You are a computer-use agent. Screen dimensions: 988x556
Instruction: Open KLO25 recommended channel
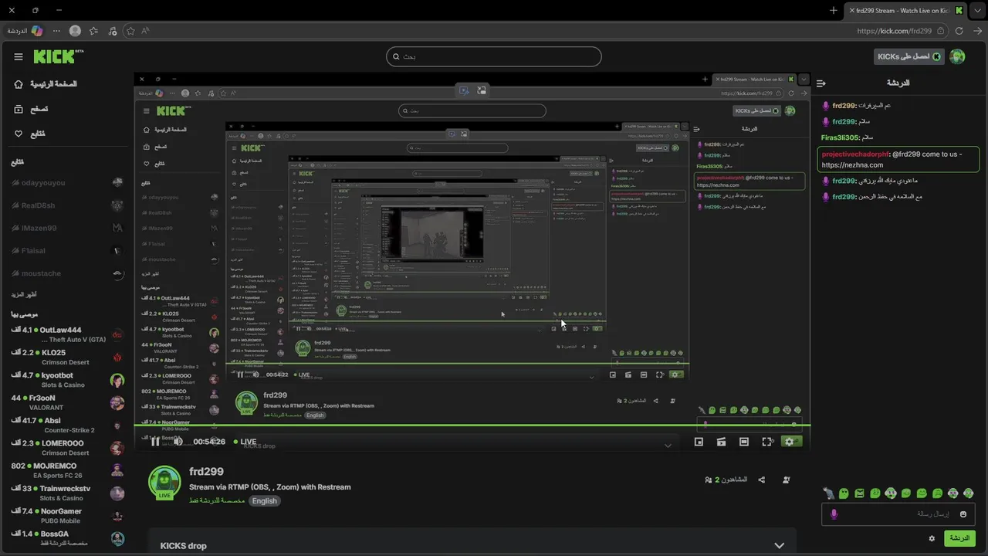66,357
